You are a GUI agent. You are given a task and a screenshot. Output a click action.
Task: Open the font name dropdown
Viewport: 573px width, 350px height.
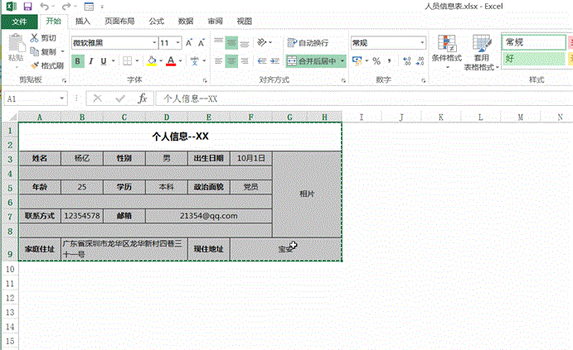coord(153,43)
